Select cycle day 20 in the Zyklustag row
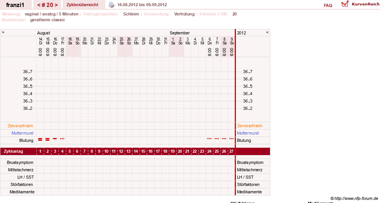Screen dimensions: 380x203 coord(180,152)
